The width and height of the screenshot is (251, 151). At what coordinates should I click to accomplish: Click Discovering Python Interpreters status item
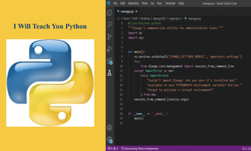coord(140,148)
